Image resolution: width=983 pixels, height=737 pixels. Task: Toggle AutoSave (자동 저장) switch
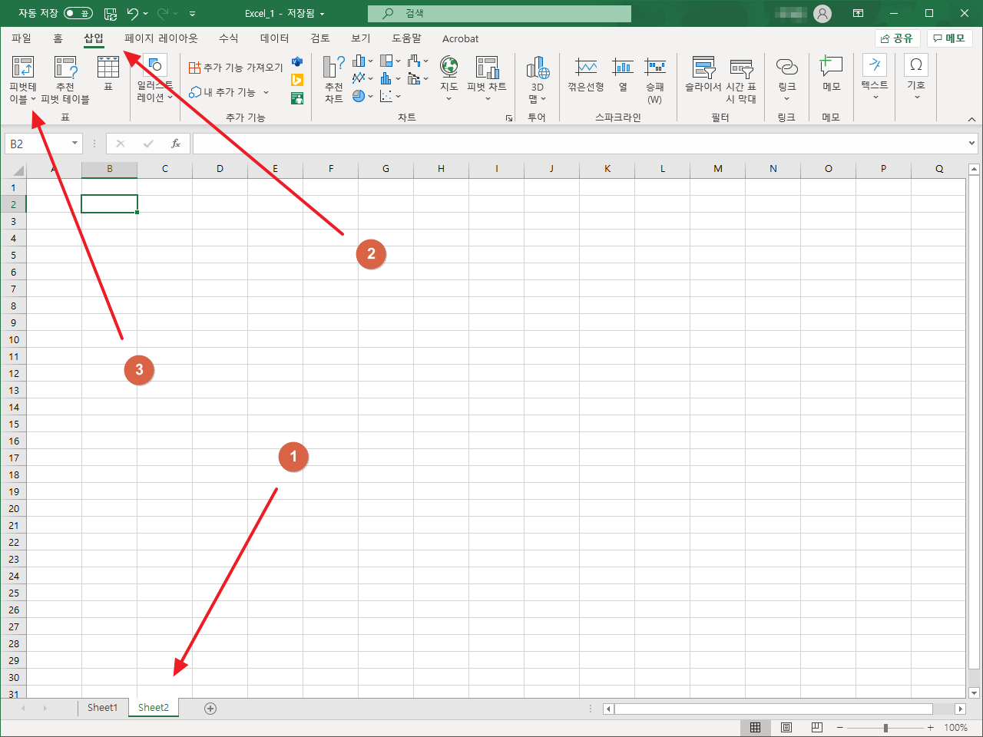click(78, 13)
